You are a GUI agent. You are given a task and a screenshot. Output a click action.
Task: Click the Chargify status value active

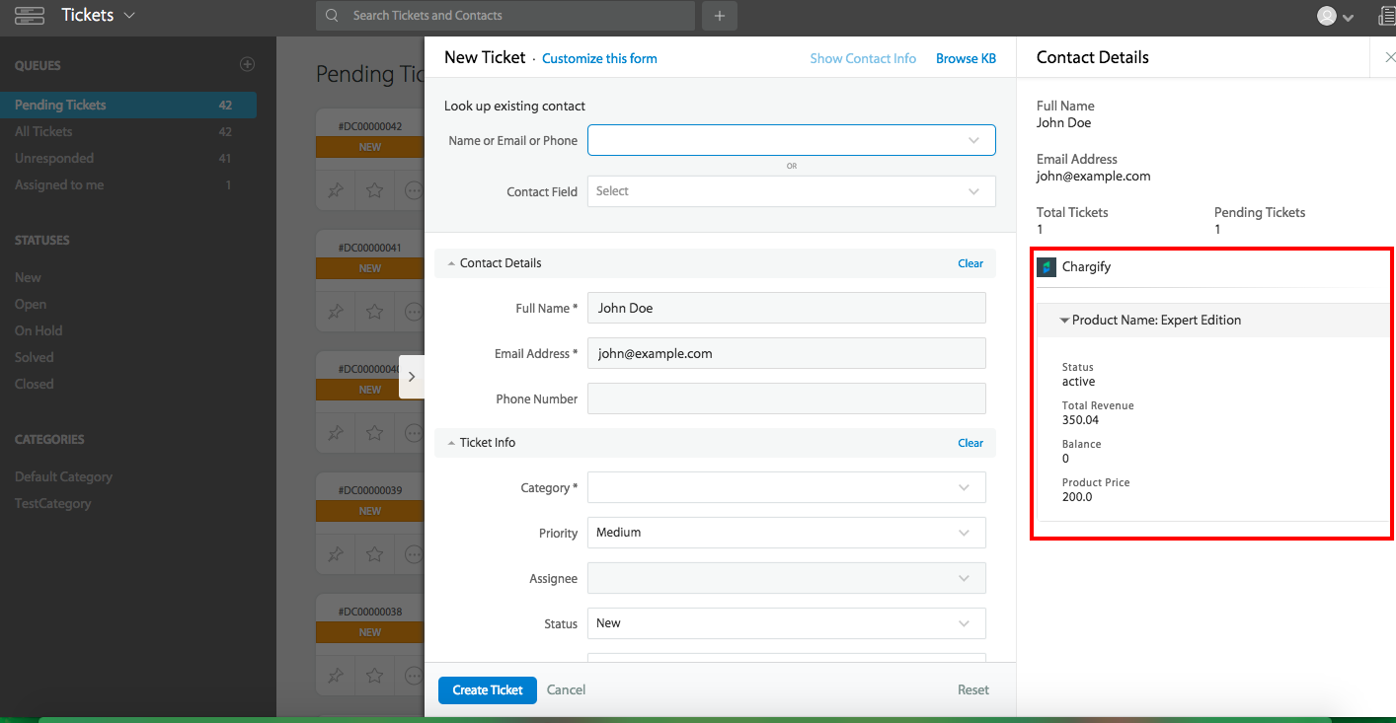pos(1078,382)
